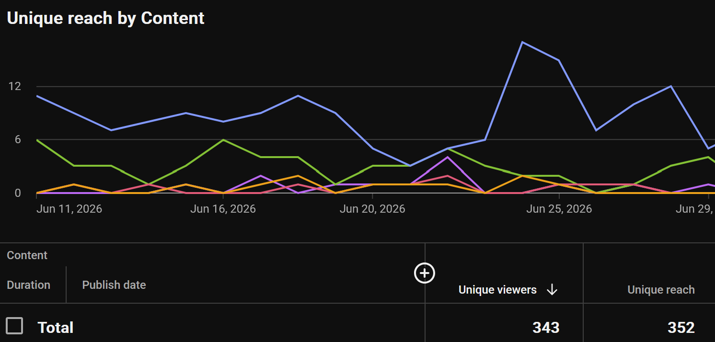Click the 6 value on the y-axis
715x342 pixels.
[18, 139]
